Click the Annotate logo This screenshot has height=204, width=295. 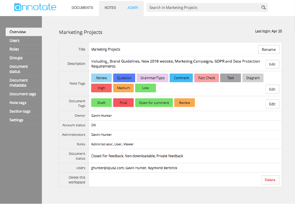(x=35, y=7)
